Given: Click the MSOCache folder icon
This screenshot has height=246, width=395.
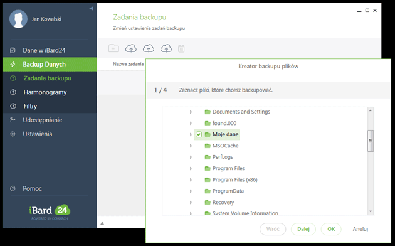Looking at the screenshot, I should point(208,146).
